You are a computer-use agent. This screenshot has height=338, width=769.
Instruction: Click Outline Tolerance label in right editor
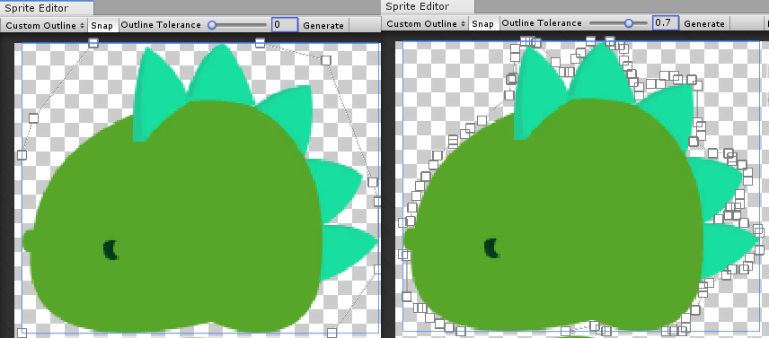coord(542,23)
